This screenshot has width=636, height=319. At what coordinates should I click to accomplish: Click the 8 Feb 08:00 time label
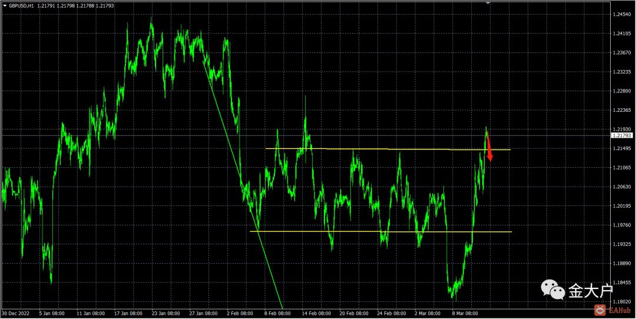tap(278, 314)
